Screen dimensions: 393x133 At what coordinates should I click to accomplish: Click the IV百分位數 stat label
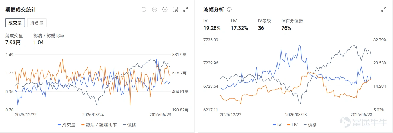(292, 21)
